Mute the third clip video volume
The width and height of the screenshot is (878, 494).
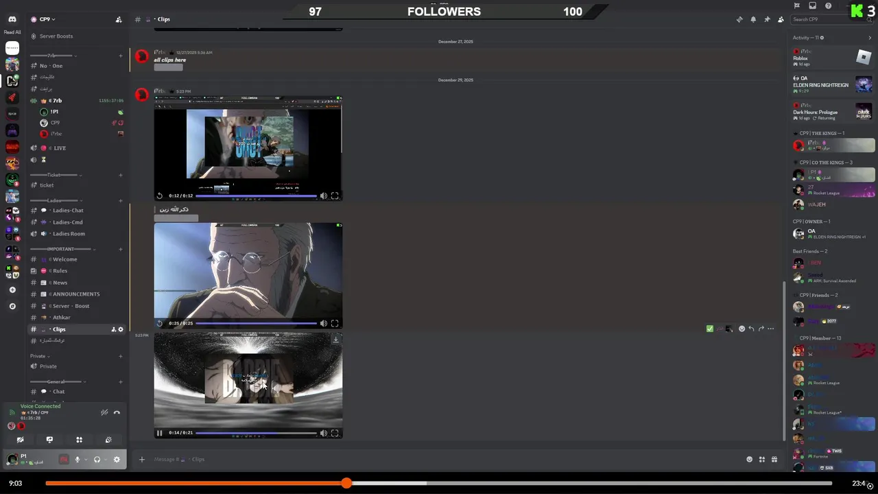(x=324, y=433)
